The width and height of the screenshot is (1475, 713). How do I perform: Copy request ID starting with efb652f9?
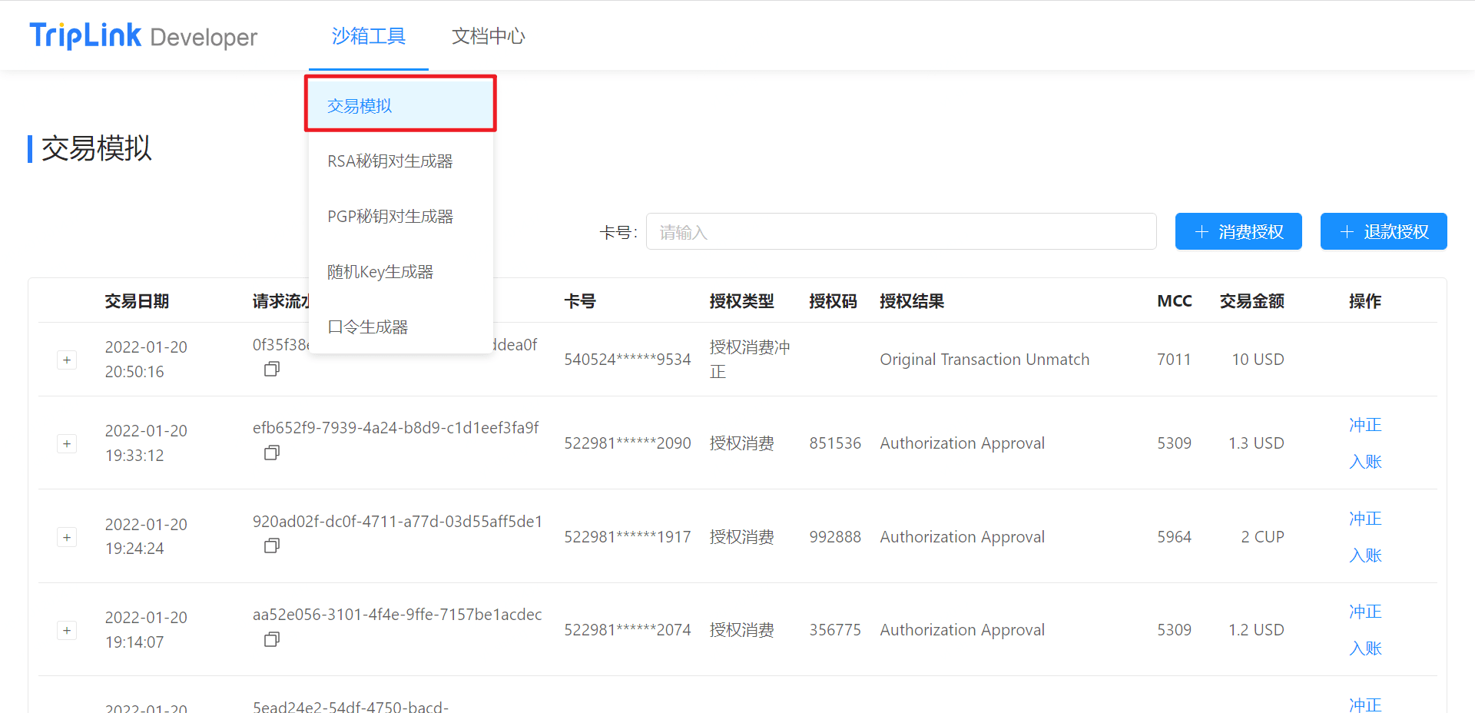(271, 453)
